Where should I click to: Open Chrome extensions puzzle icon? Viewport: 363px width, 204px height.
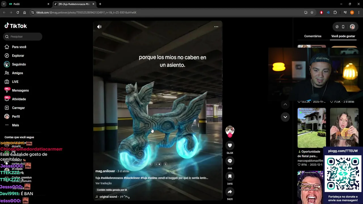[335, 12]
